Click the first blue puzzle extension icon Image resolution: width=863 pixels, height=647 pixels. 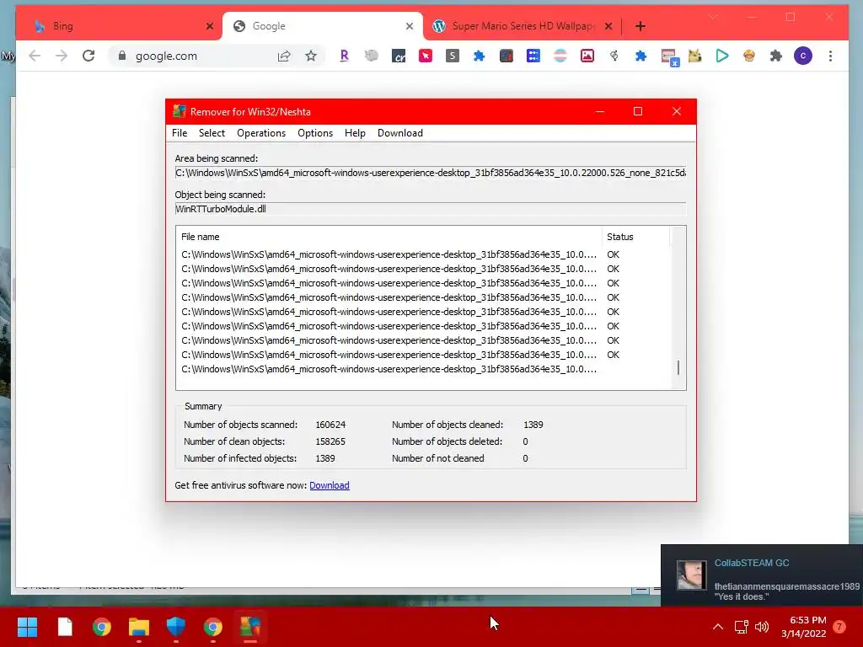[480, 56]
